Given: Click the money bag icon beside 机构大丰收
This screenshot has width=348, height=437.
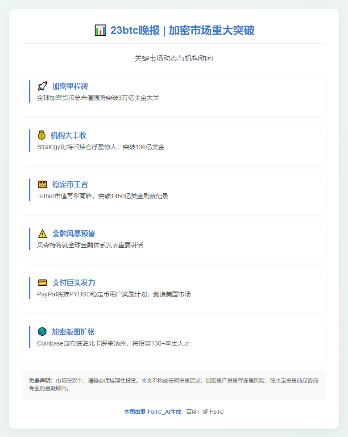Looking at the screenshot, I should pyautogui.click(x=42, y=135).
